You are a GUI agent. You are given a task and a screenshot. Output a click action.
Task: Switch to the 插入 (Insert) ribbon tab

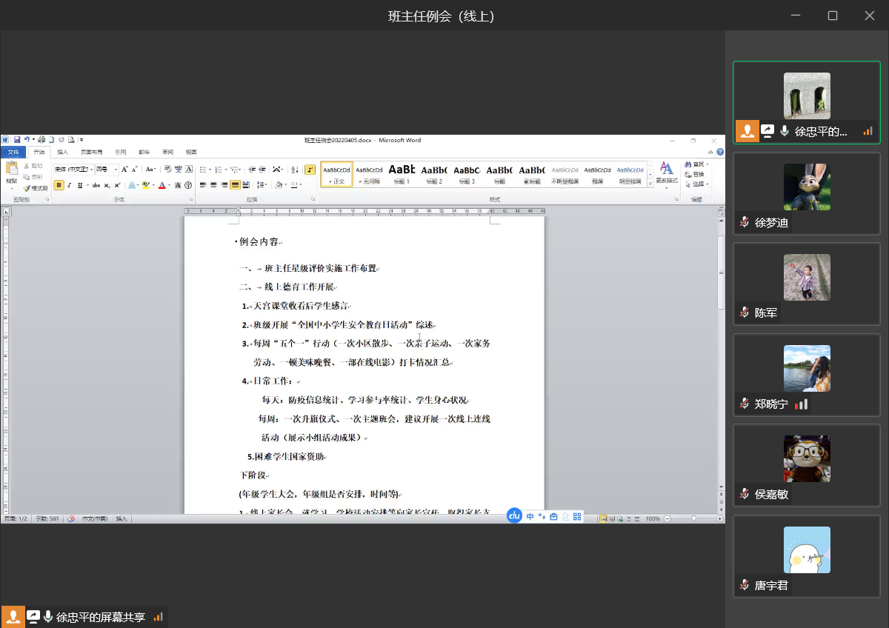coord(63,152)
